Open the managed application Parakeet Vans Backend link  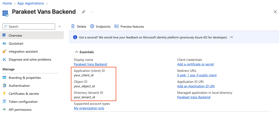[x=194, y=97]
